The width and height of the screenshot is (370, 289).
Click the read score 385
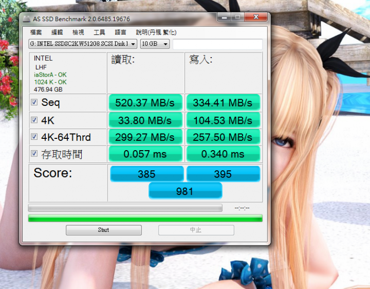coord(147,174)
